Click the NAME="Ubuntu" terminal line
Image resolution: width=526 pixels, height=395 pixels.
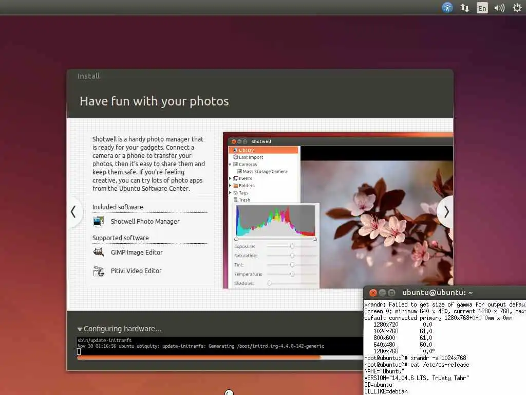click(x=384, y=371)
